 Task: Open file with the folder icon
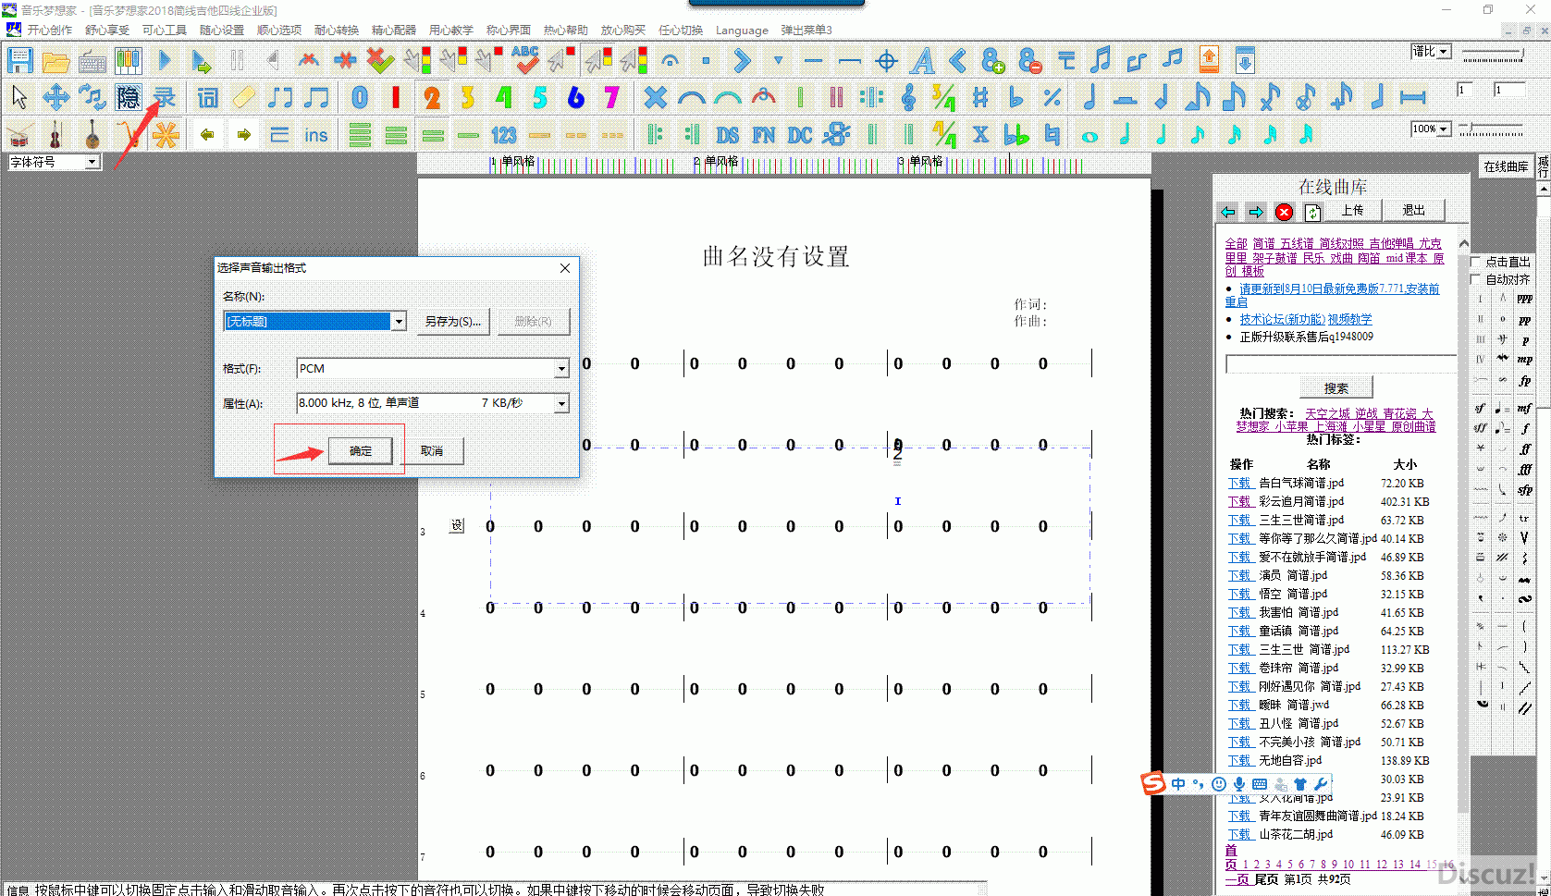55,61
